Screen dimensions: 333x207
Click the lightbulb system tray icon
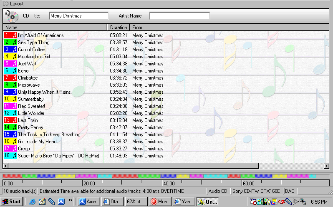(x=267, y=202)
